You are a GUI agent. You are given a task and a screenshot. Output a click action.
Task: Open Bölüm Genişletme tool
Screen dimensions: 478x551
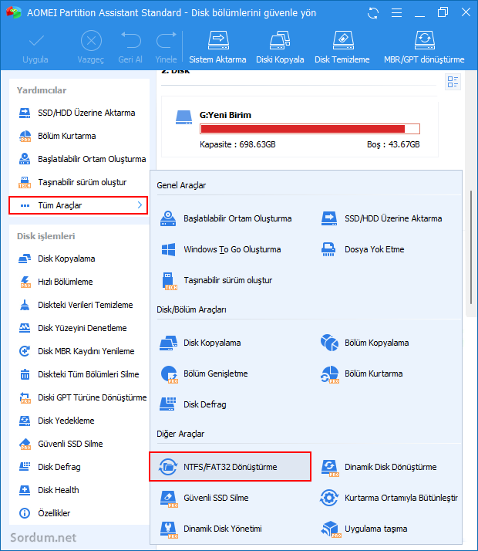204,374
